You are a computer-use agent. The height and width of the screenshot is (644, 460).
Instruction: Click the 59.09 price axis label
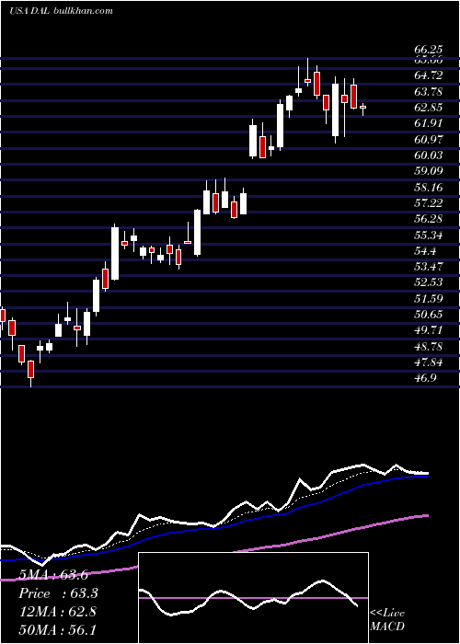pyautogui.click(x=429, y=172)
